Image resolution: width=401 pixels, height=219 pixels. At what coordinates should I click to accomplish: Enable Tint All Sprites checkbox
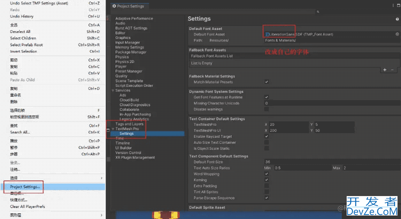(267, 192)
